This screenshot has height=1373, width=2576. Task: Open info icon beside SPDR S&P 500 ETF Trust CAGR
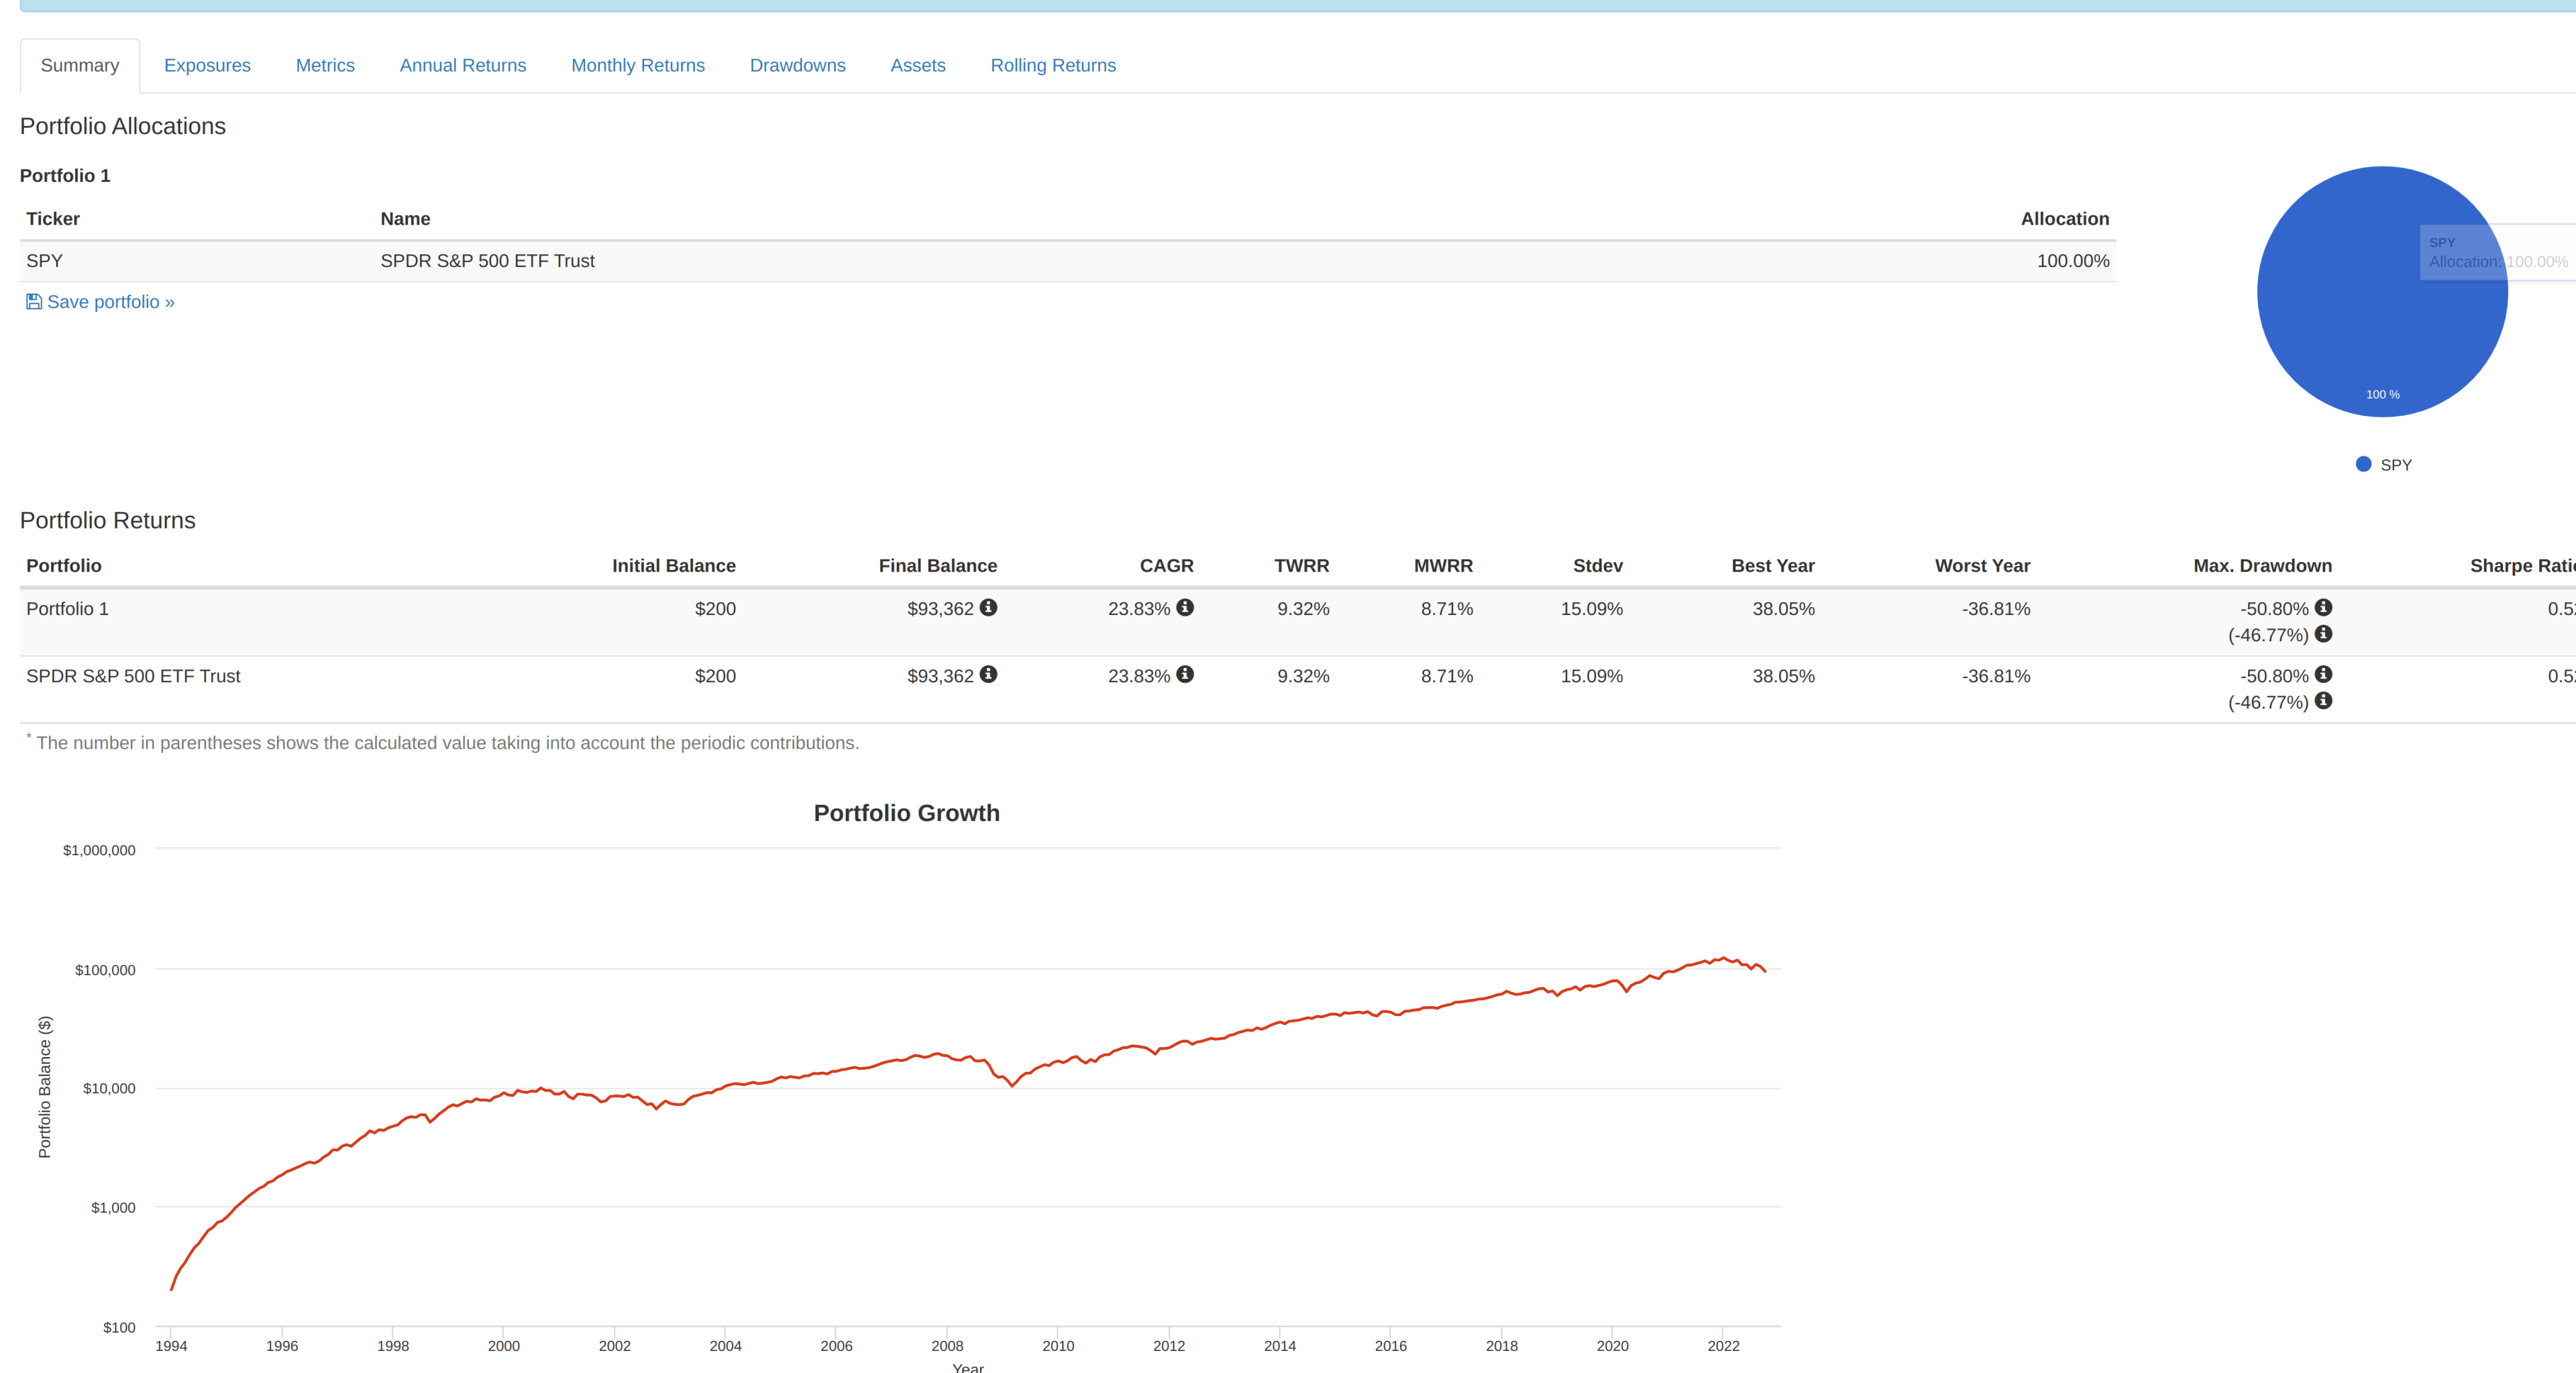(1185, 674)
